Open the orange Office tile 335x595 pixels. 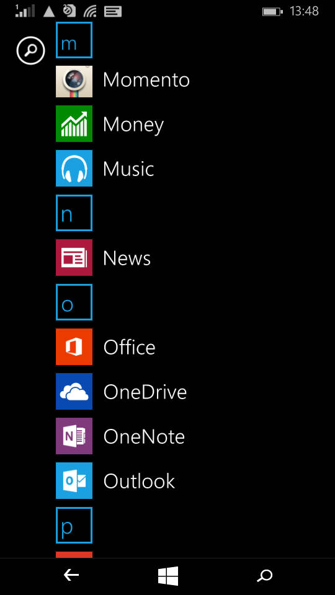click(x=74, y=347)
